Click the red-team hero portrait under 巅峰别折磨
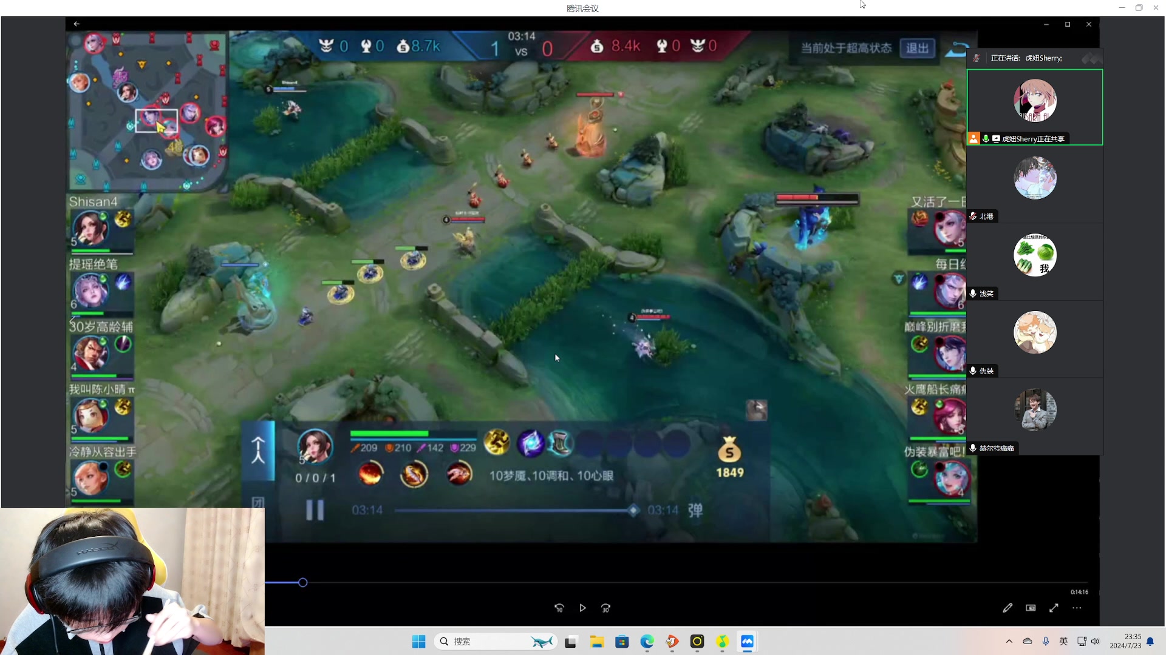 [x=950, y=354]
